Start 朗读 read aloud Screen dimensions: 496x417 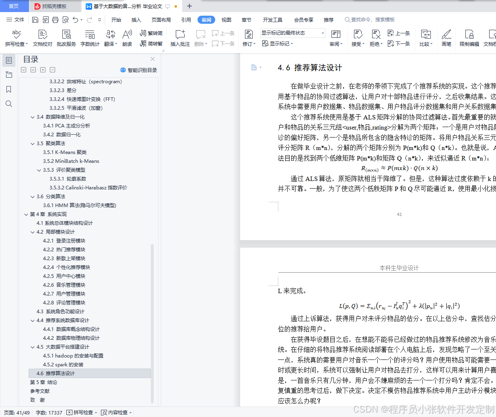tap(127, 38)
